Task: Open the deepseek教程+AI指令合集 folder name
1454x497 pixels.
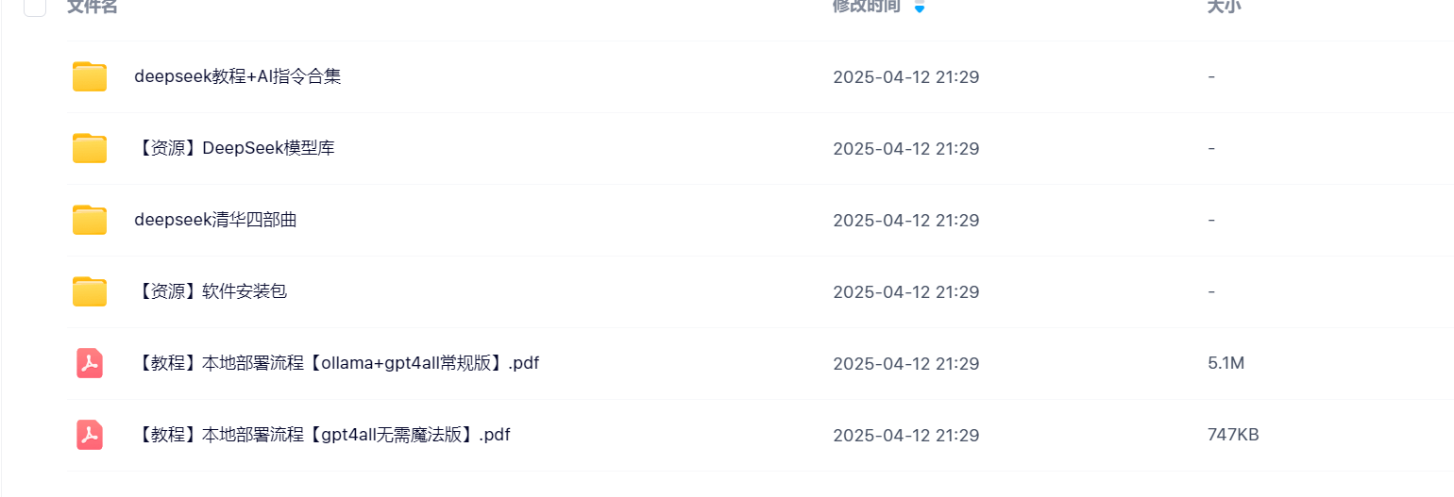Action: pyautogui.click(x=238, y=76)
